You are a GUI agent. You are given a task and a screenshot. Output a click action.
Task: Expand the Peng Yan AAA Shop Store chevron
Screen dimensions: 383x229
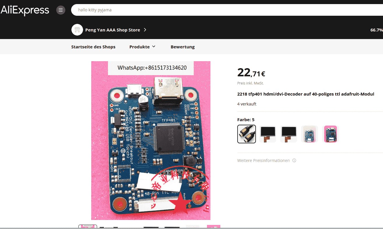(x=145, y=30)
